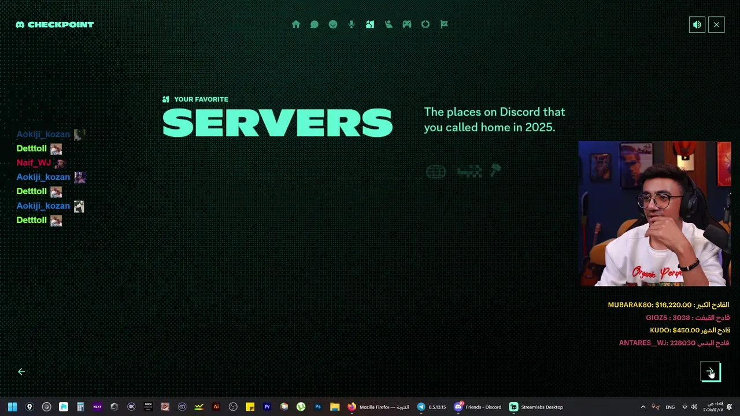Close the Checkpoint recap overlay
This screenshot has height=416, width=740.
(716, 25)
